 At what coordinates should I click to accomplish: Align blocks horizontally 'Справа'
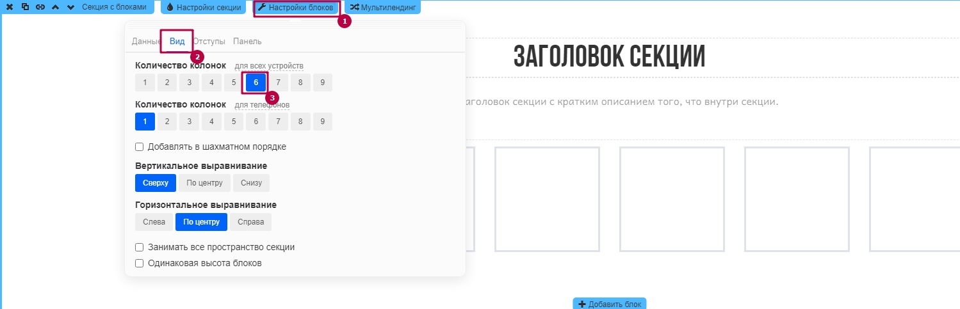pos(251,222)
